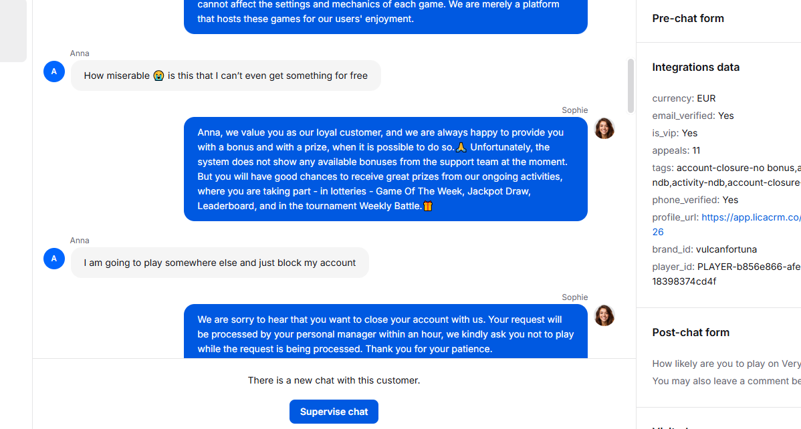This screenshot has height=429, width=801.
Task: Click the chat transcript vertical scrollbar thumb
Action: [631, 86]
